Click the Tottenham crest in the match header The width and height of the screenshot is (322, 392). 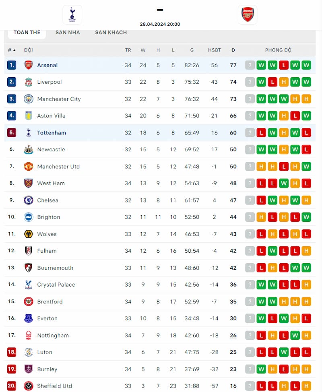pos(72,15)
